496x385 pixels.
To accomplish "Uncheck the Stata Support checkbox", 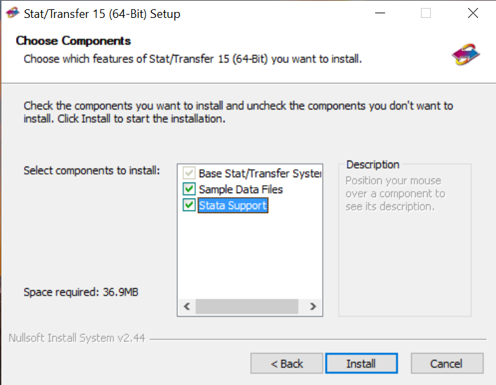I will [x=189, y=205].
